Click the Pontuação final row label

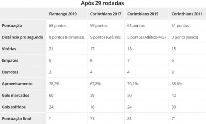click(x=16, y=119)
